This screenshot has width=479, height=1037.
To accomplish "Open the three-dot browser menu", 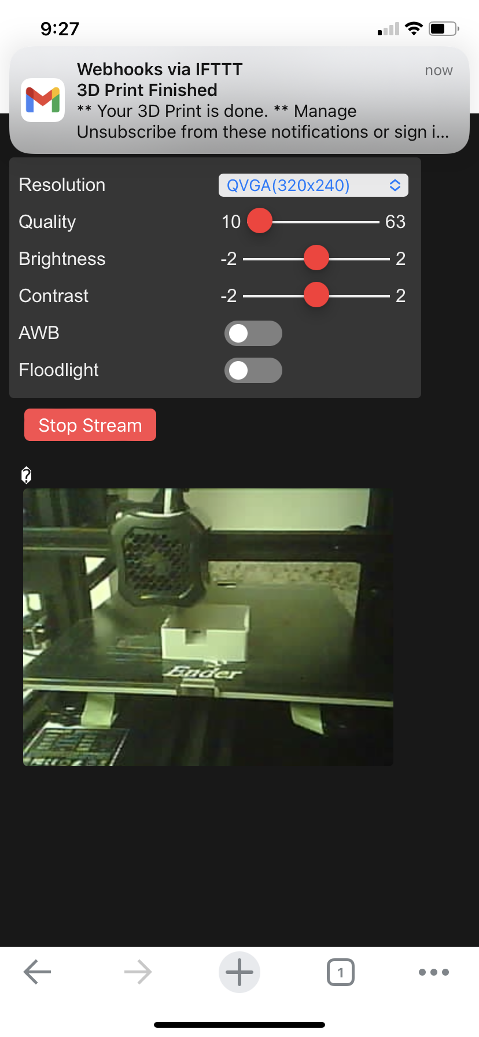I will pyautogui.click(x=434, y=972).
